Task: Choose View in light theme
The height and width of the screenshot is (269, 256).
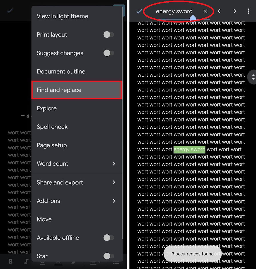Action: click(x=77, y=16)
